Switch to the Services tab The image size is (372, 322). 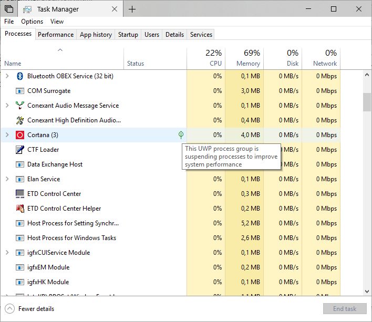pos(201,35)
